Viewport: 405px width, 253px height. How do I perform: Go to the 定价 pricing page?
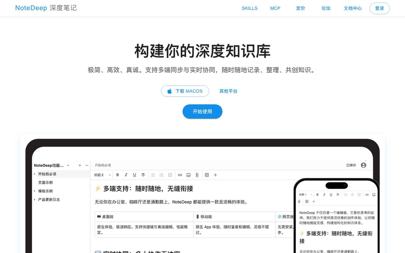click(x=301, y=8)
